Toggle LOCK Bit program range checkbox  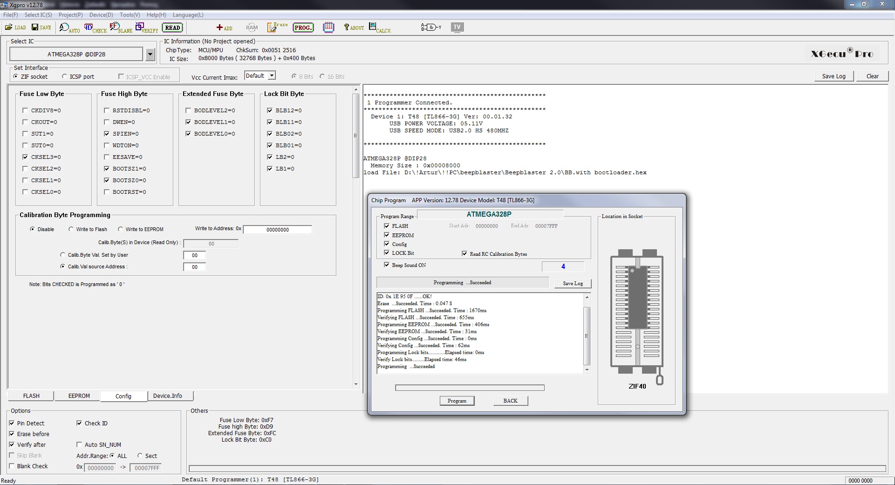click(x=387, y=253)
